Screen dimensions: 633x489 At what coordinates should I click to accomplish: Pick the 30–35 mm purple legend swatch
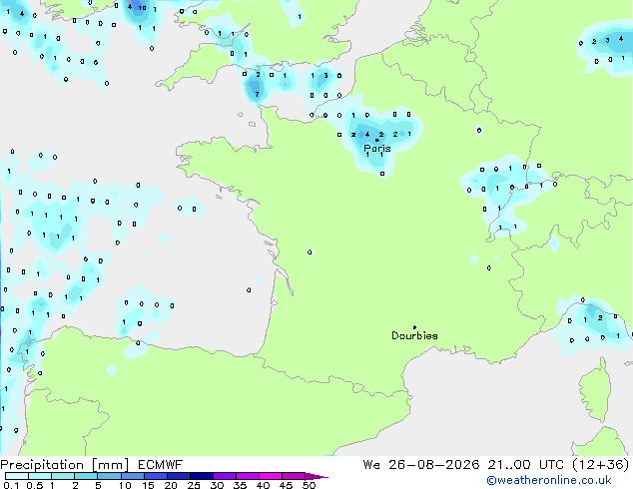224,476
